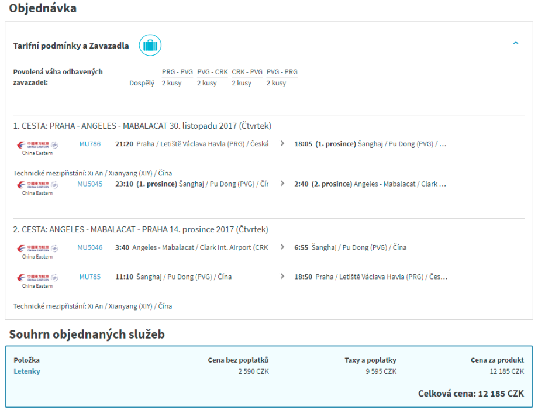Screen dimensions: 538x410
Task: Open flight number MU786 link
Action: pyautogui.click(x=90, y=144)
